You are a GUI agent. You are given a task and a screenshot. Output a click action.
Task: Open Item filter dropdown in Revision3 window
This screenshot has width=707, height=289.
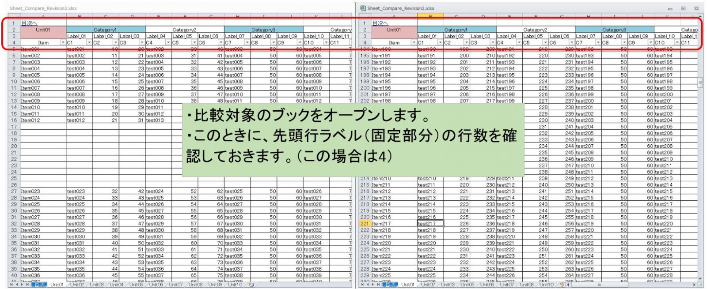pyautogui.click(x=63, y=43)
